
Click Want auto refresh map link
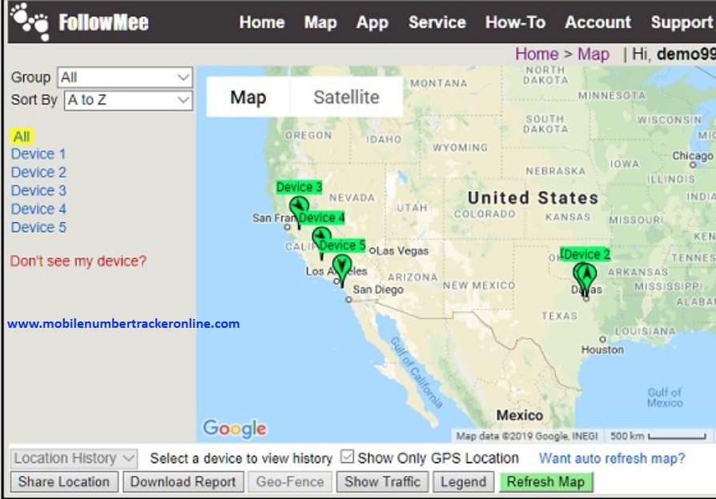point(612,458)
